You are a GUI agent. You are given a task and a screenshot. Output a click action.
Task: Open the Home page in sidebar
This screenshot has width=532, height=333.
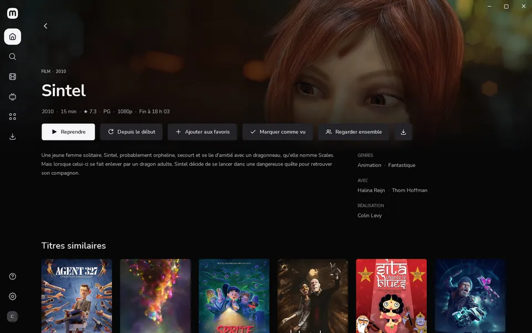(13, 37)
